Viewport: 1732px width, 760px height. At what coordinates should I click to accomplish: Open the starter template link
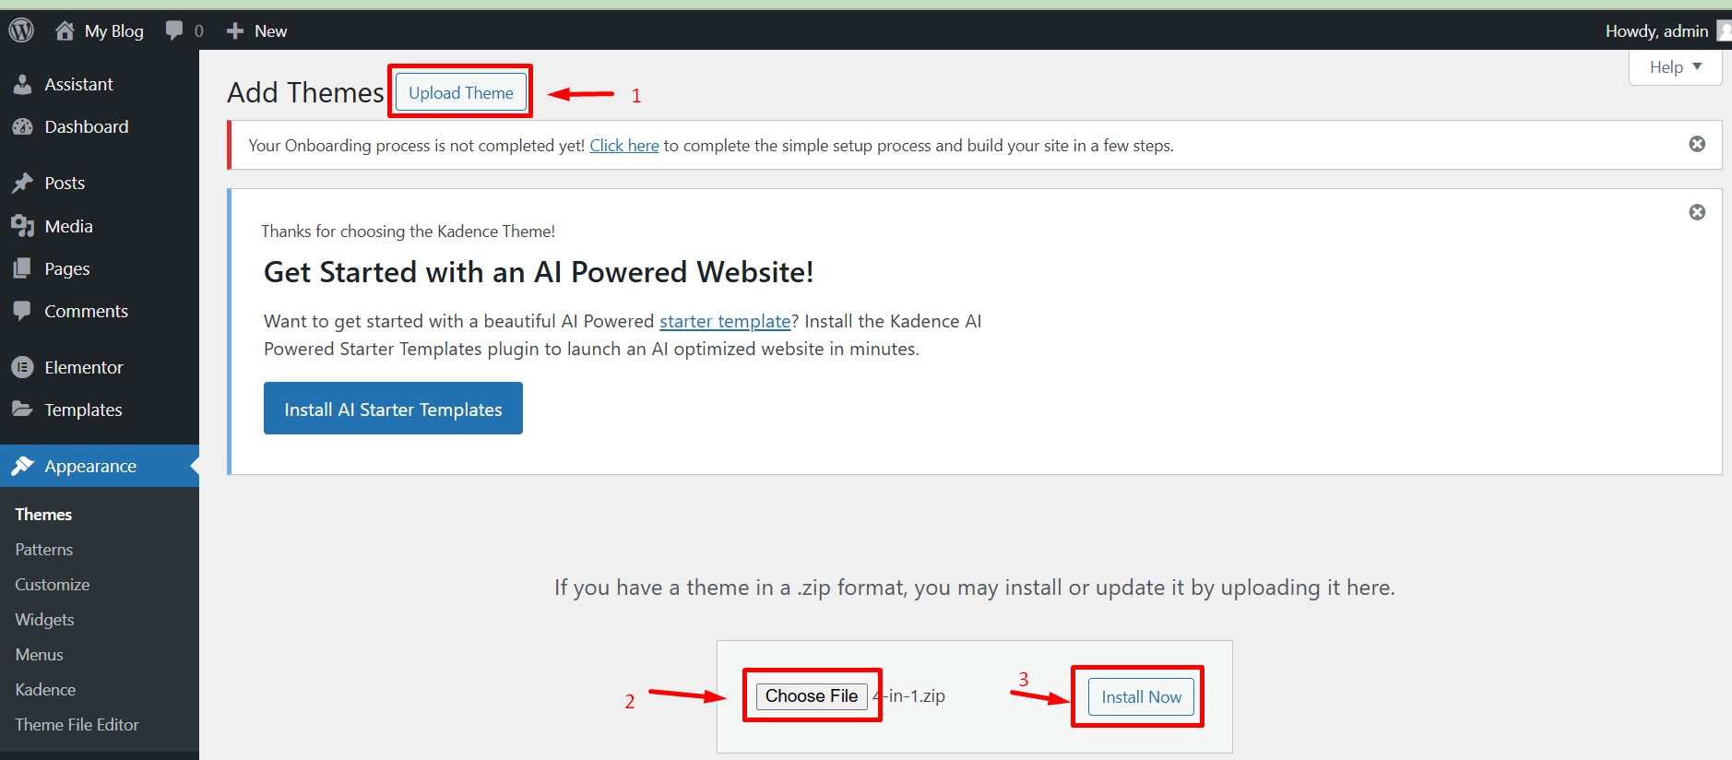(725, 321)
